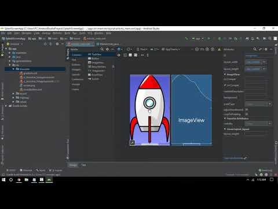Expand the mipmap folder
The height and width of the screenshot is (209, 278).
[13, 98]
